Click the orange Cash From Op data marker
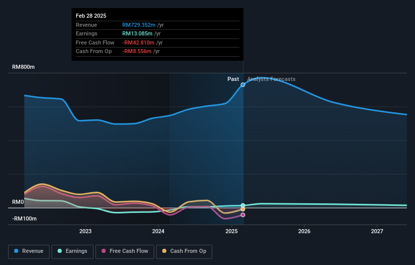 (243, 209)
